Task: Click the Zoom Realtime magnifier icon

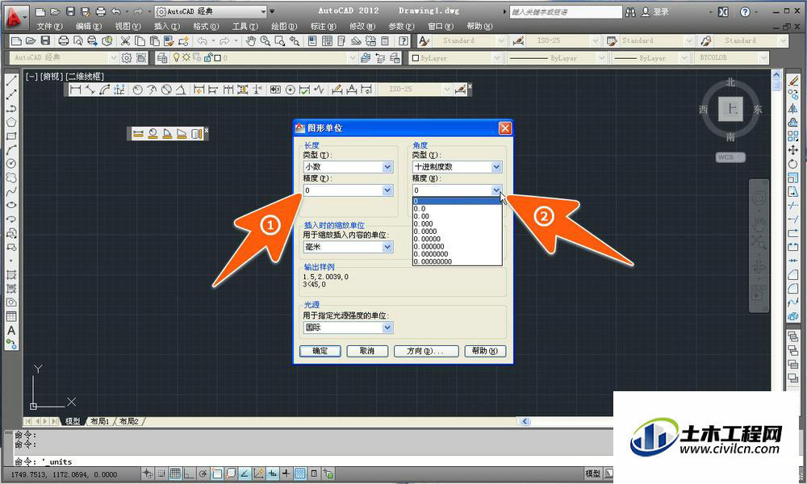Action: pos(265,40)
